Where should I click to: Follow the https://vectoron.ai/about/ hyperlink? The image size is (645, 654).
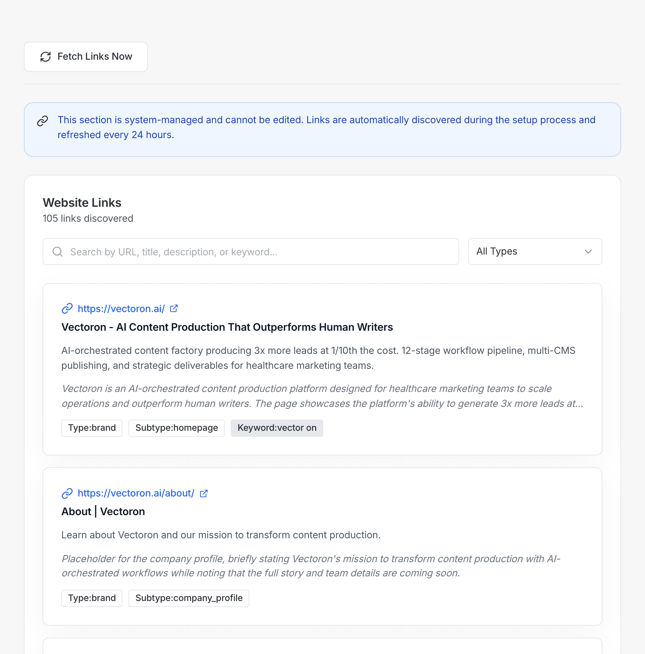tap(136, 493)
